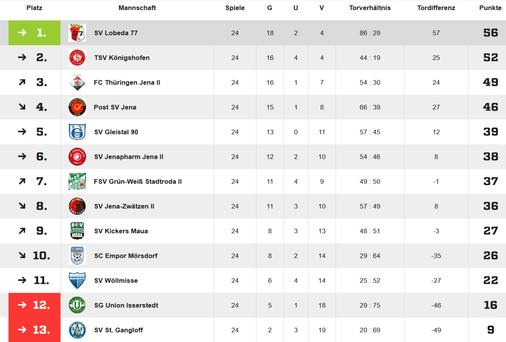Click the SV Kickers Maua crest

pos(77,231)
